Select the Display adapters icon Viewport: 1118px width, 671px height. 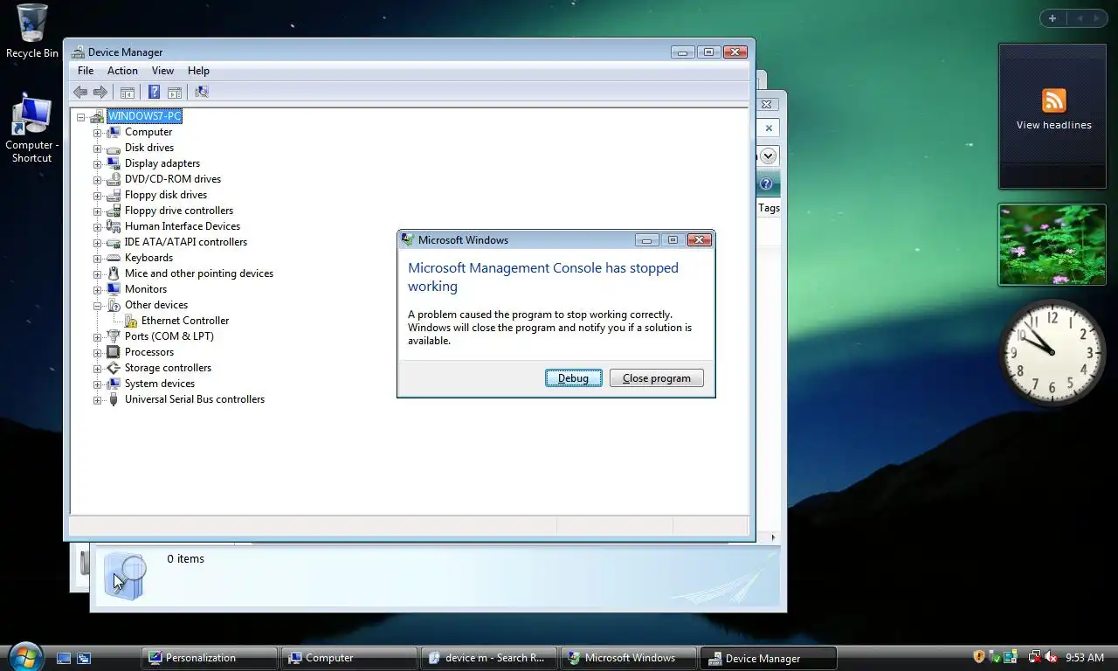[114, 163]
